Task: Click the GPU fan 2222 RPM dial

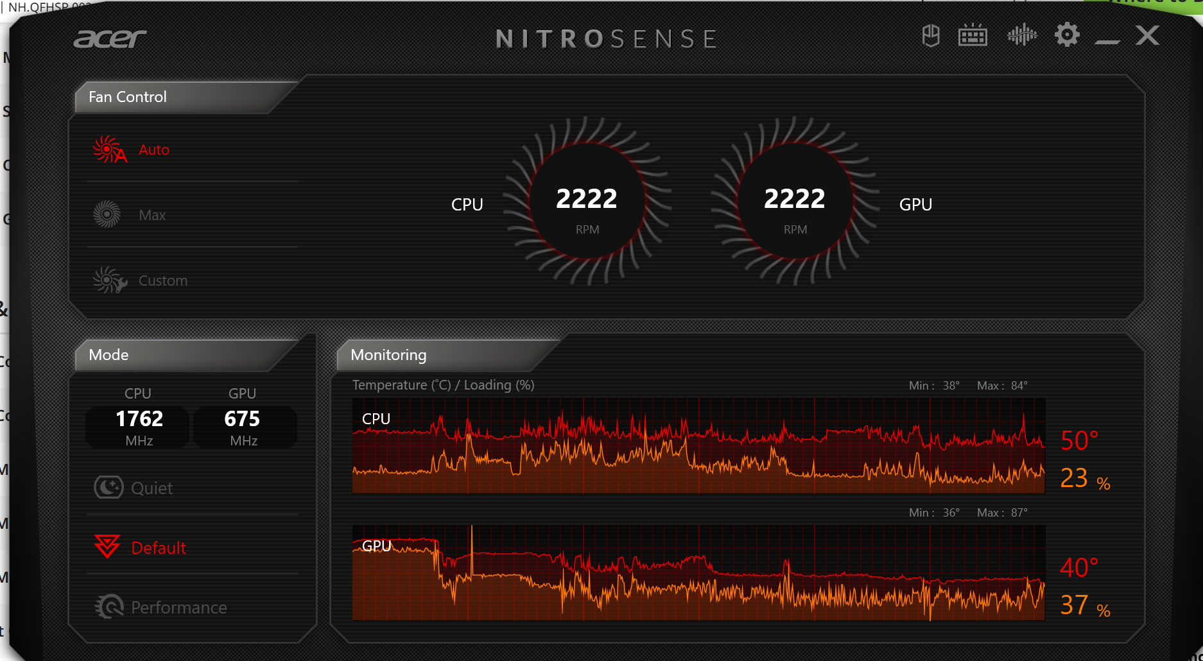Action: (x=795, y=201)
